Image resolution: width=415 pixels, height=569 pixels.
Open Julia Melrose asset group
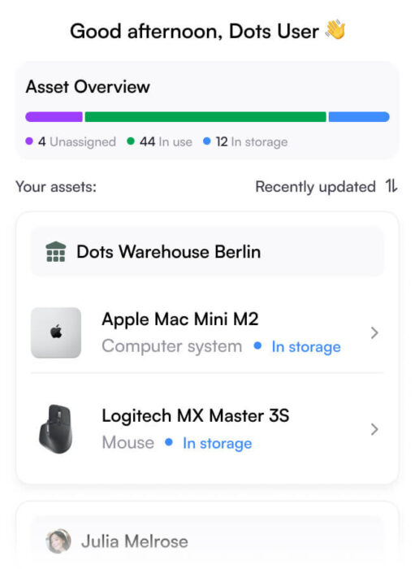[207, 541]
